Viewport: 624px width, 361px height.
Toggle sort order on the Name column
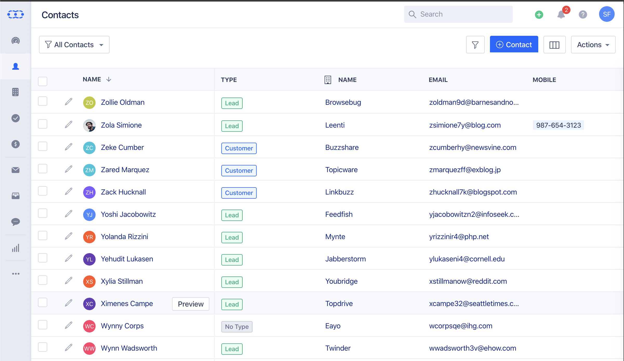(109, 79)
